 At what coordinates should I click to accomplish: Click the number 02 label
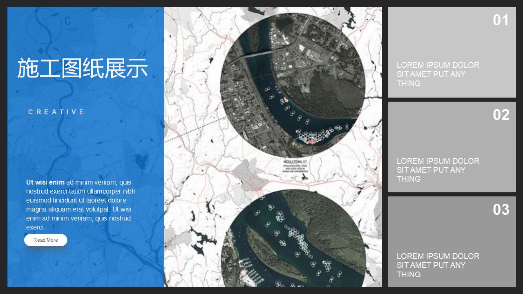pyautogui.click(x=501, y=115)
